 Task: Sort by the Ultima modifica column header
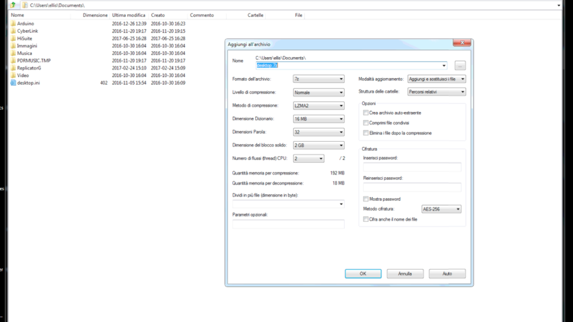point(128,15)
